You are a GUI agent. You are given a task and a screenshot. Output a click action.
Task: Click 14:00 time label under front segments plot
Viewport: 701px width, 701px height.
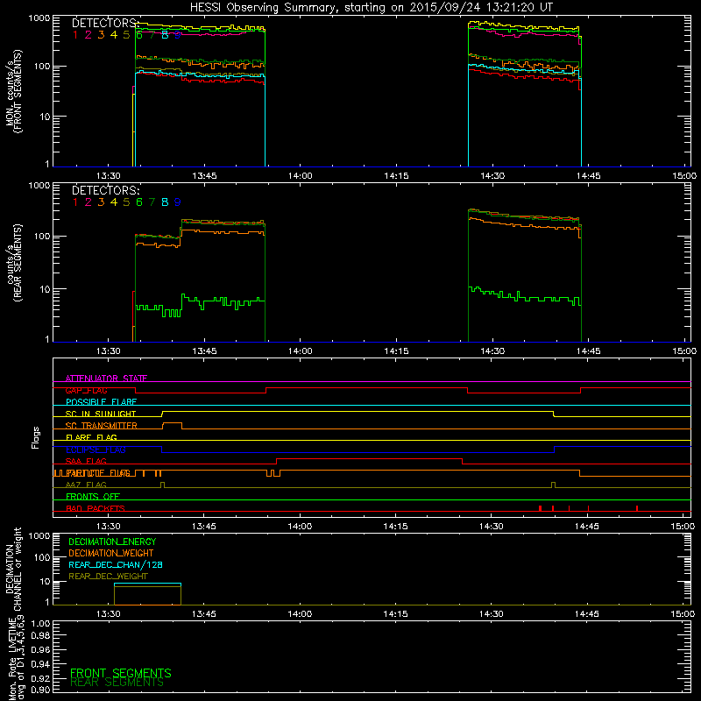[300, 176]
